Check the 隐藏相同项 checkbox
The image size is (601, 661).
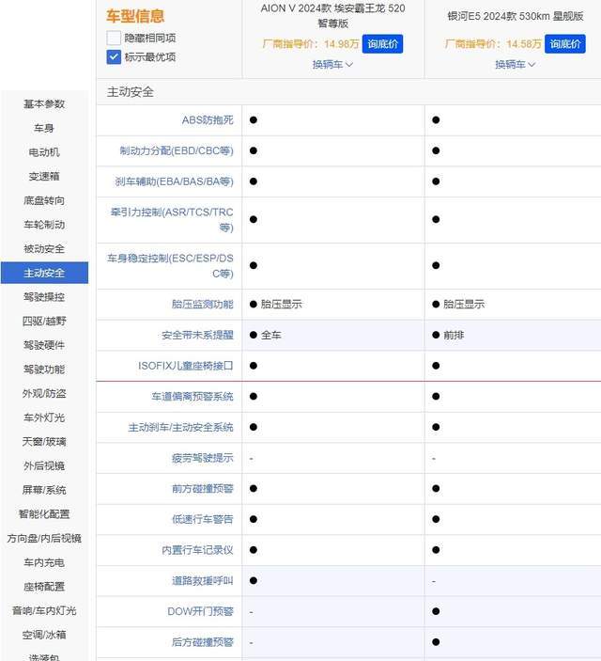click(114, 38)
